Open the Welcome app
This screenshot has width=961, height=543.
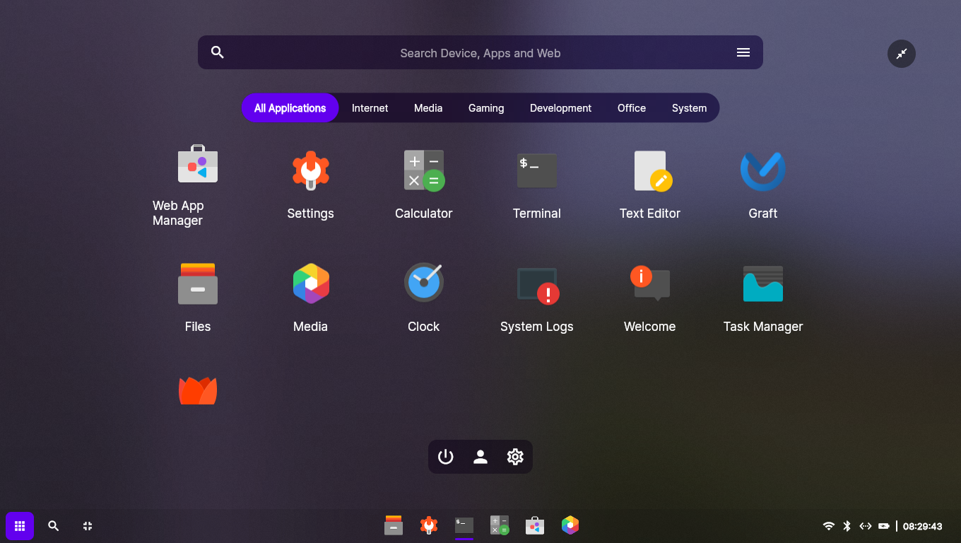pyautogui.click(x=650, y=284)
